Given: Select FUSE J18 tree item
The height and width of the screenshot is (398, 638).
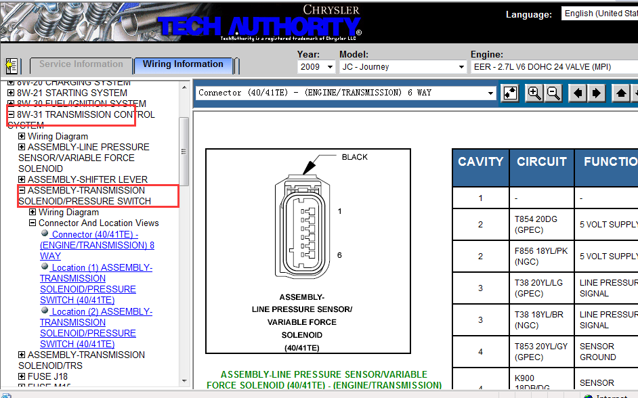Looking at the screenshot, I should point(47,376).
